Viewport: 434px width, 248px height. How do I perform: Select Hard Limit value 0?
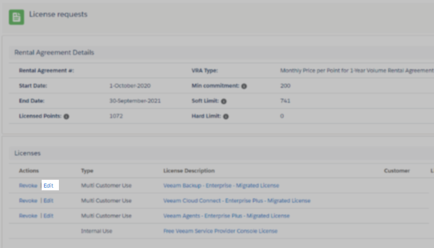click(282, 116)
